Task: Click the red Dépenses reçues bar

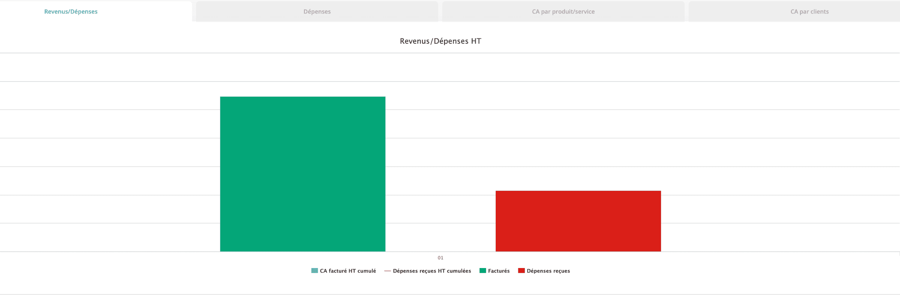Action: [578, 221]
